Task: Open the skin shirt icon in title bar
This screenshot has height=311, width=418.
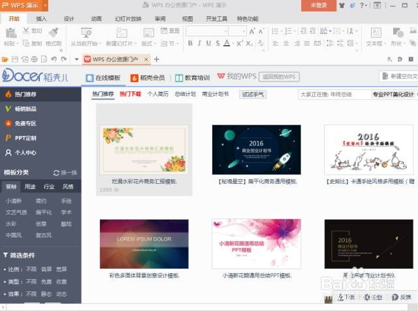Action: [x=342, y=5]
